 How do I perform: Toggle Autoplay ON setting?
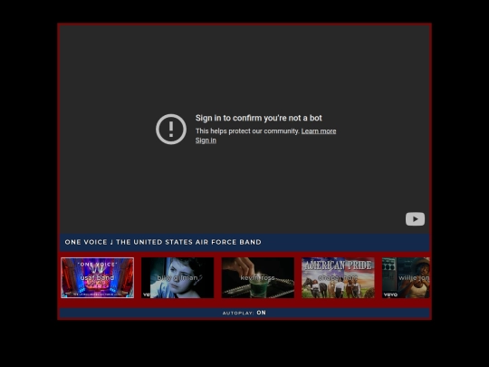click(244, 313)
